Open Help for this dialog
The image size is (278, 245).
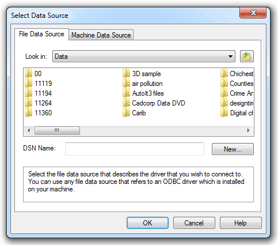[x=241, y=223]
